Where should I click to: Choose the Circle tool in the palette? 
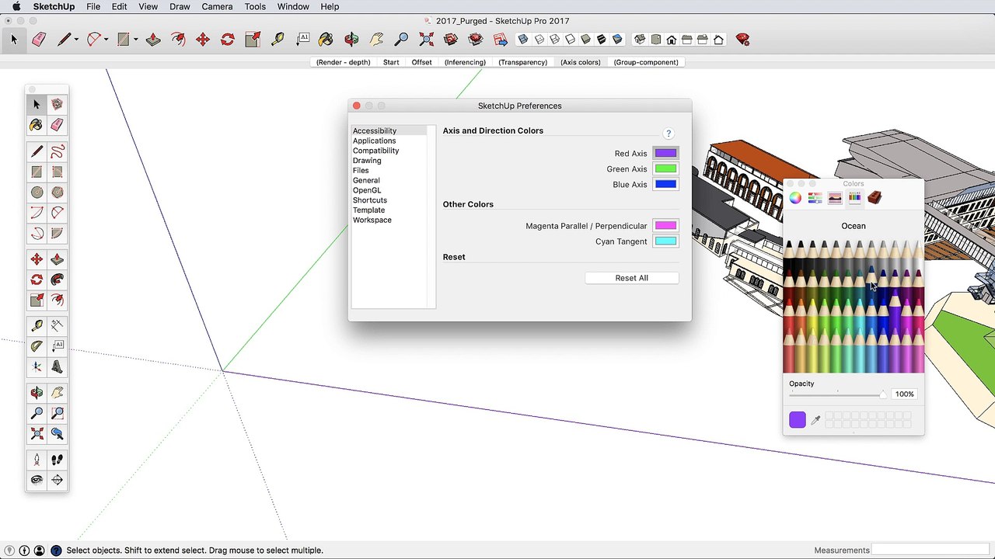pyautogui.click(x=37, y=193)
